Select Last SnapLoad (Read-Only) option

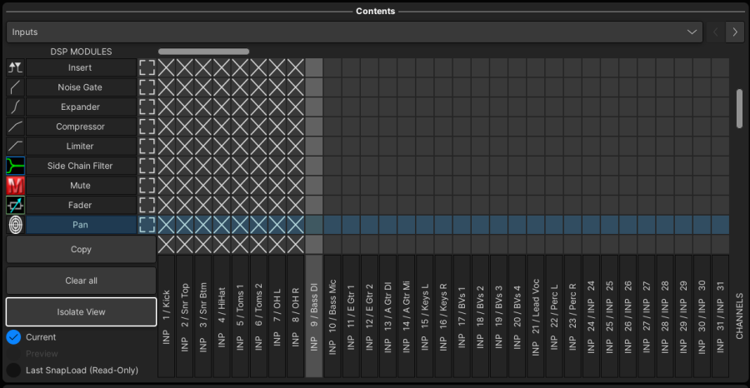pos(13,370)
